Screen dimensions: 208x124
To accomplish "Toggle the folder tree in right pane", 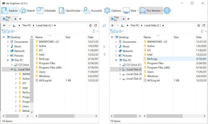I will click(112, 31).
